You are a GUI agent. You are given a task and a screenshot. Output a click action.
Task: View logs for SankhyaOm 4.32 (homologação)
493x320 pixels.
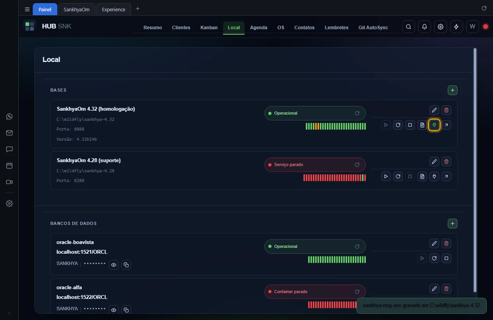tap(422, 125)
